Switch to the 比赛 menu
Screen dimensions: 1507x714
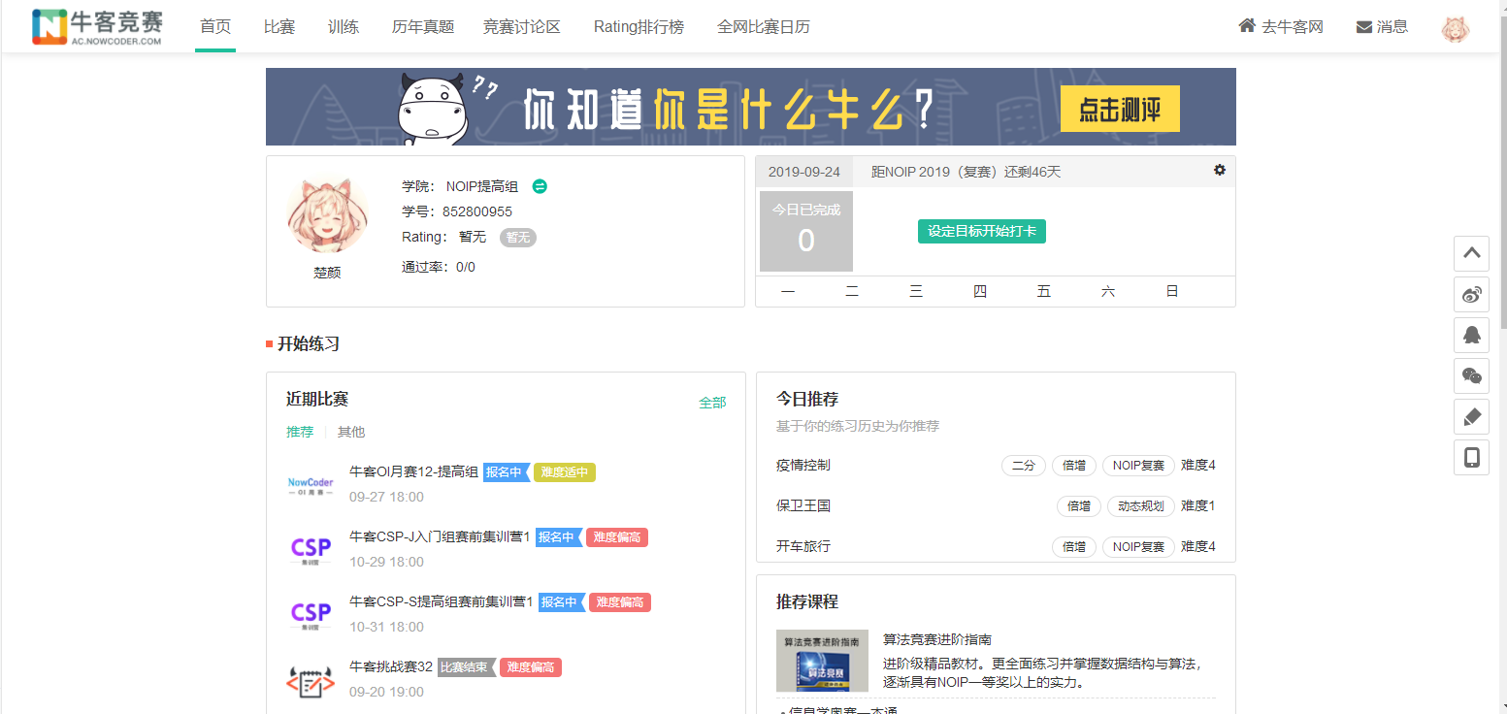(279, 26)
